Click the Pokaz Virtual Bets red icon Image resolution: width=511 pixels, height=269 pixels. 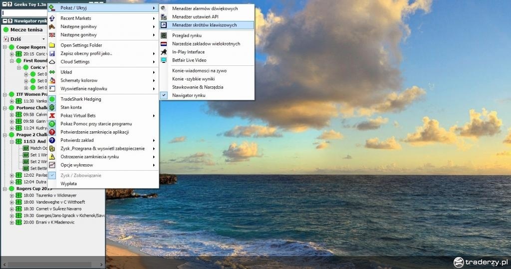(x=52, y=115)
